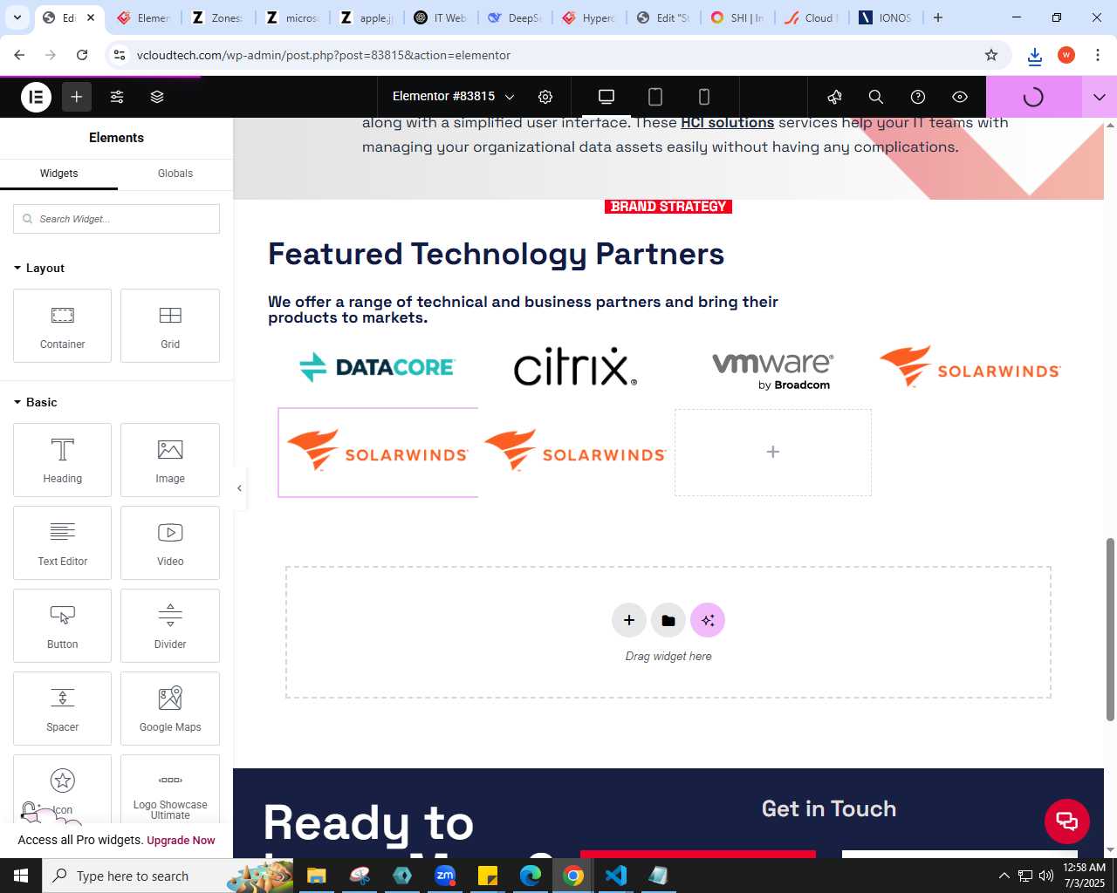Open the Elementor #83815 document dropdown

coord(453,97)
